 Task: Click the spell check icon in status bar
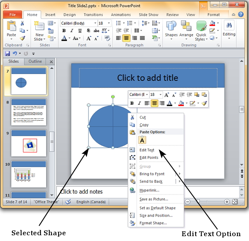click(68, 202)
